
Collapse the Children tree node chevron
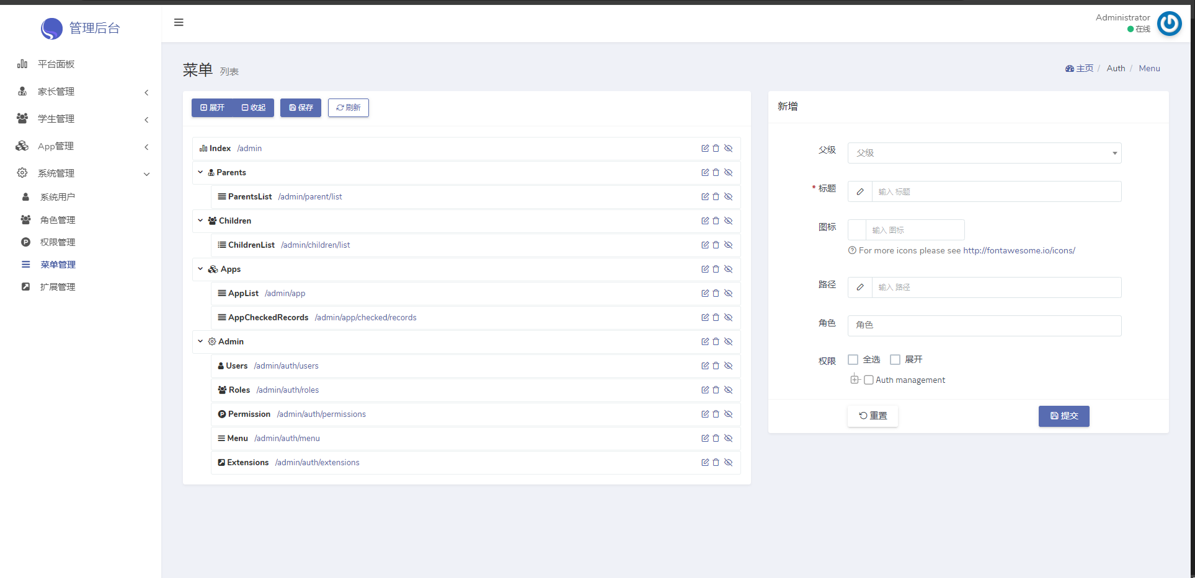200,221
